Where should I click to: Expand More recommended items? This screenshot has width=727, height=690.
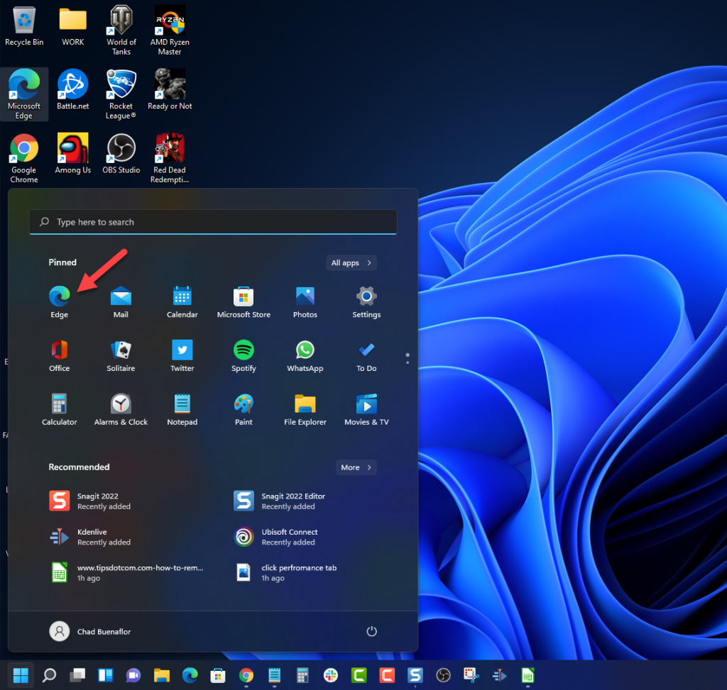click(x=356, y=467)
